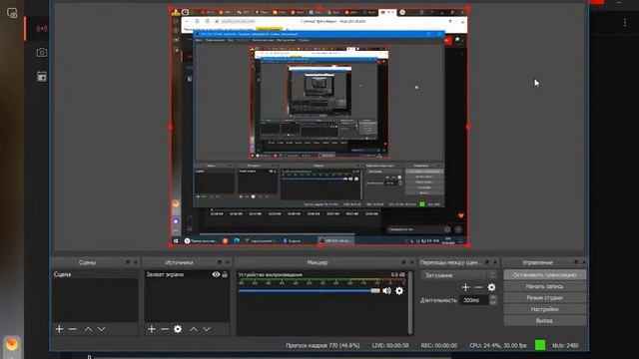
Task: Open the three-dot menu at top right
Action: tap(625, 23)
